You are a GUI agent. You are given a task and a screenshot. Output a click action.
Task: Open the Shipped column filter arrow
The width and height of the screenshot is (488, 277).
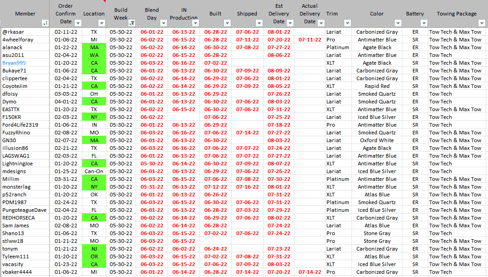coord(259,23)
